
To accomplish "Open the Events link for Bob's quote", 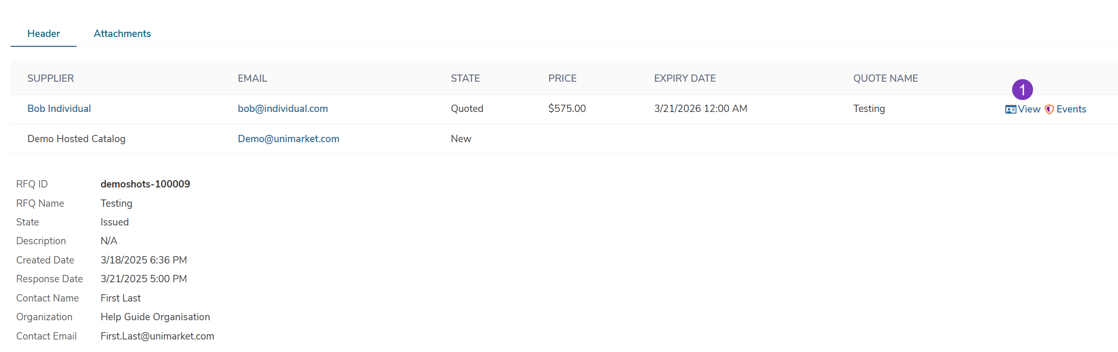I will (x=1071, y=109).
